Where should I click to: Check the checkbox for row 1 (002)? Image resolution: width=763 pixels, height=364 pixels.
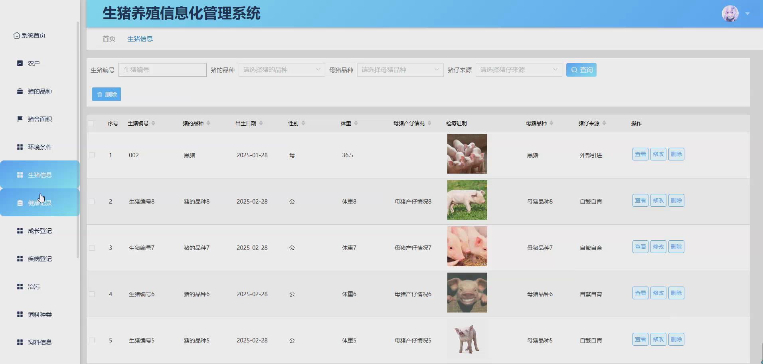point(92,155)
